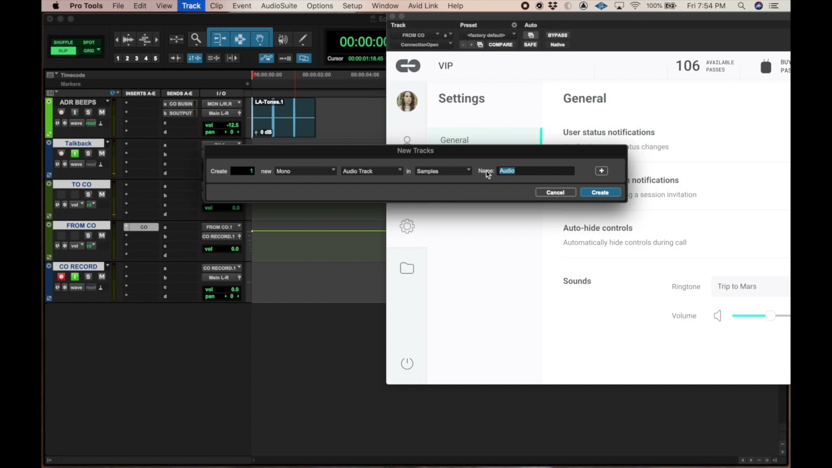The width and height of the screenshot is (832, 468).
Task: Click the Create track count field
Action: [242, 171]
